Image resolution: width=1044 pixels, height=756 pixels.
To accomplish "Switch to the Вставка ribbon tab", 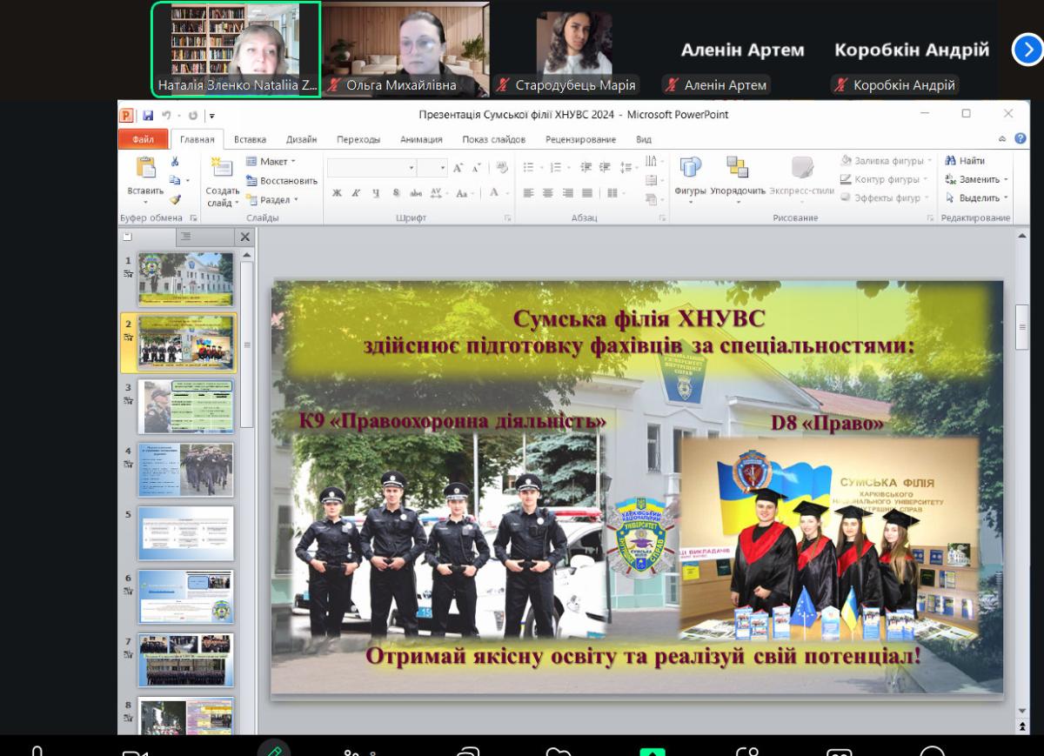I will coord(250,139).
